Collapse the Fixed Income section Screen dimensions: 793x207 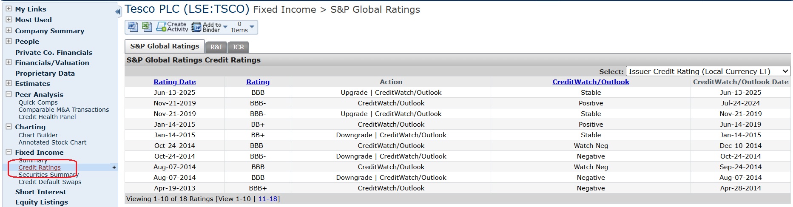coord(9,152)
